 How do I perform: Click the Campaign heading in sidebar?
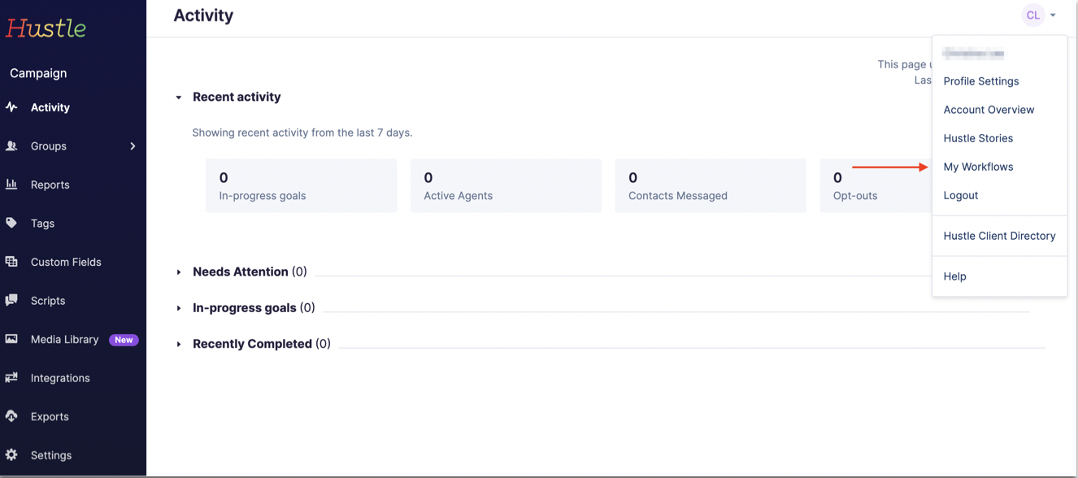tap(38, 73)
